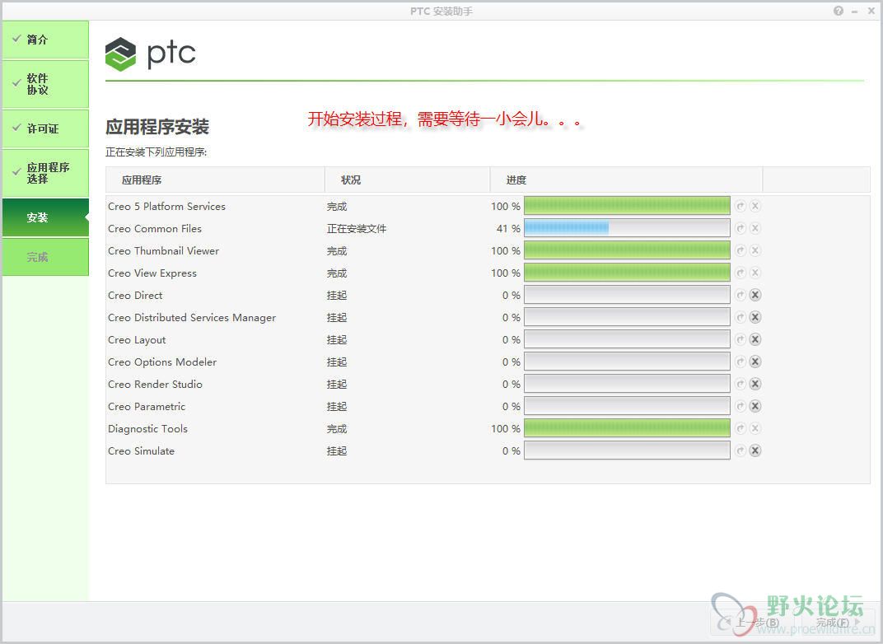Go to the 应用程序选择 step in sidebar

(x=45, y=173)
